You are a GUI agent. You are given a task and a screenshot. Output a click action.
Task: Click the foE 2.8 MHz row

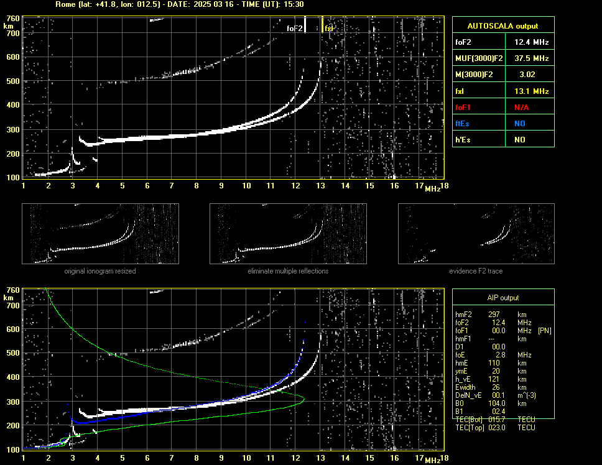pos(493,355)
